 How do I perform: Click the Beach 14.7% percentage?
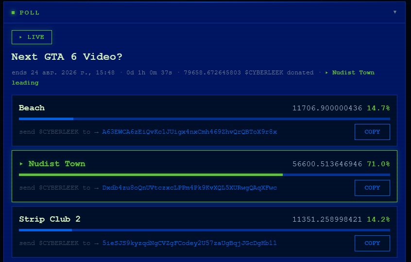pos(378,108)
